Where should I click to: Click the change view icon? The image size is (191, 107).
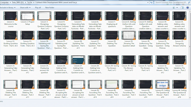click(174, 7)
